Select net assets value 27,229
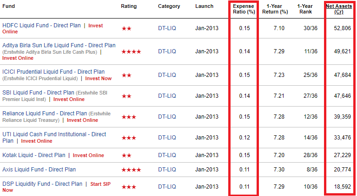357x196 pixels. [342, 155]
